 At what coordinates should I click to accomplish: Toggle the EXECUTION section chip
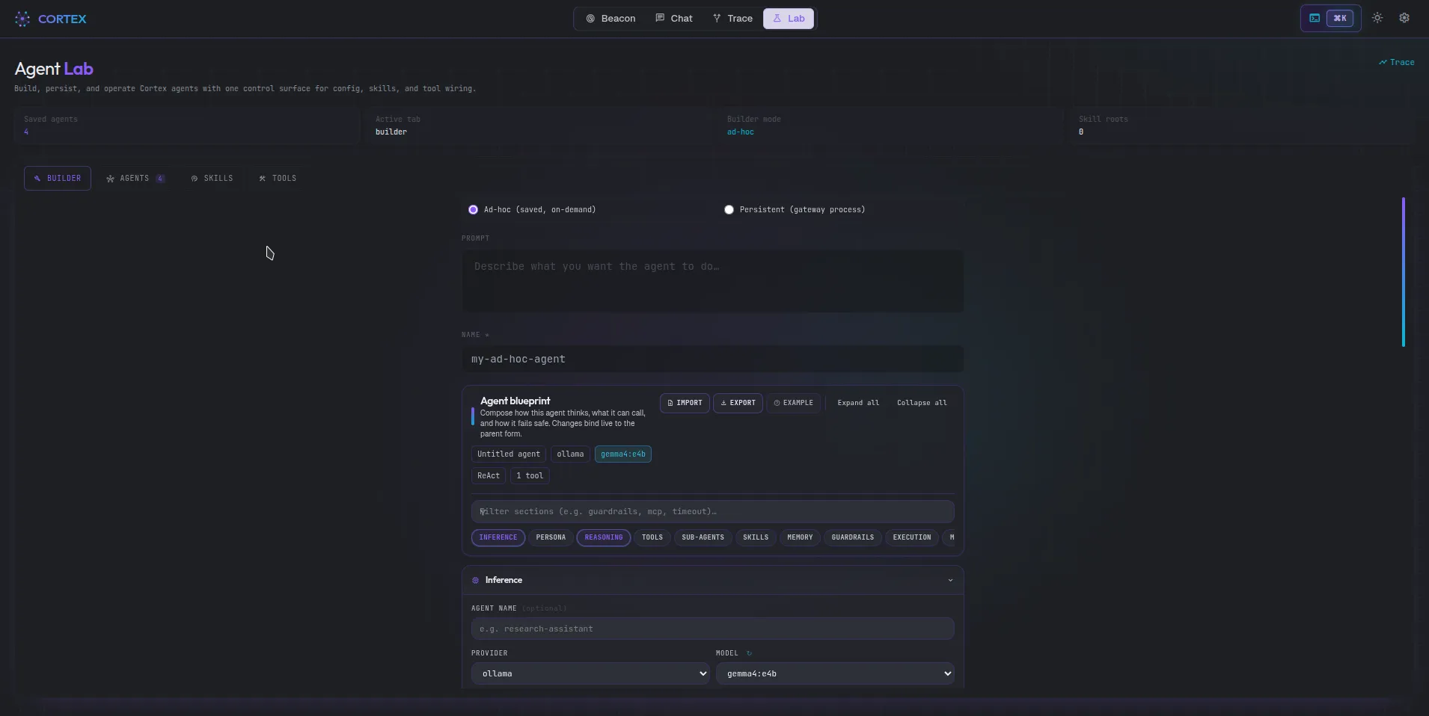[912, 537]
